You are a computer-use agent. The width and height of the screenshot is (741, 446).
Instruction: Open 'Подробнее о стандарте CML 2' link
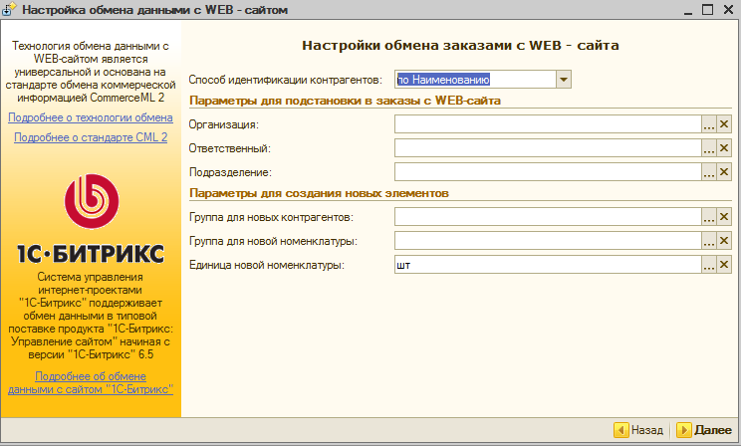point(91,137)
